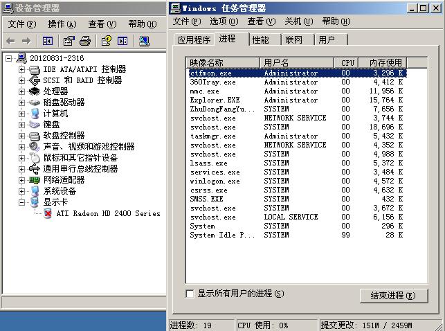Click the keyboard (键盘) icon
Viewport: 445px width, 331px height.
(x=35, y=125)
